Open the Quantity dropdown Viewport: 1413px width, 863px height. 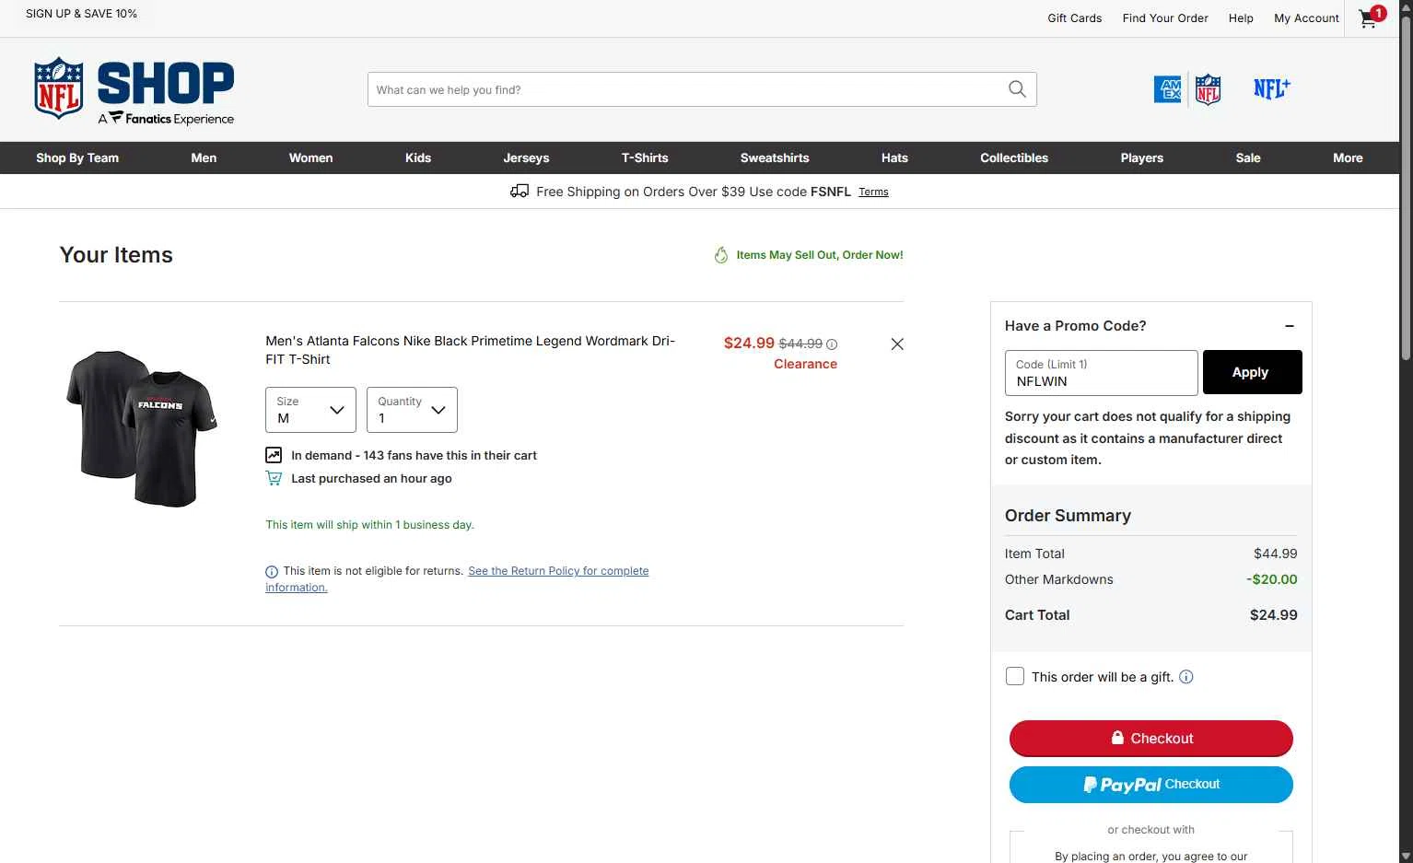tap(412, 410)
